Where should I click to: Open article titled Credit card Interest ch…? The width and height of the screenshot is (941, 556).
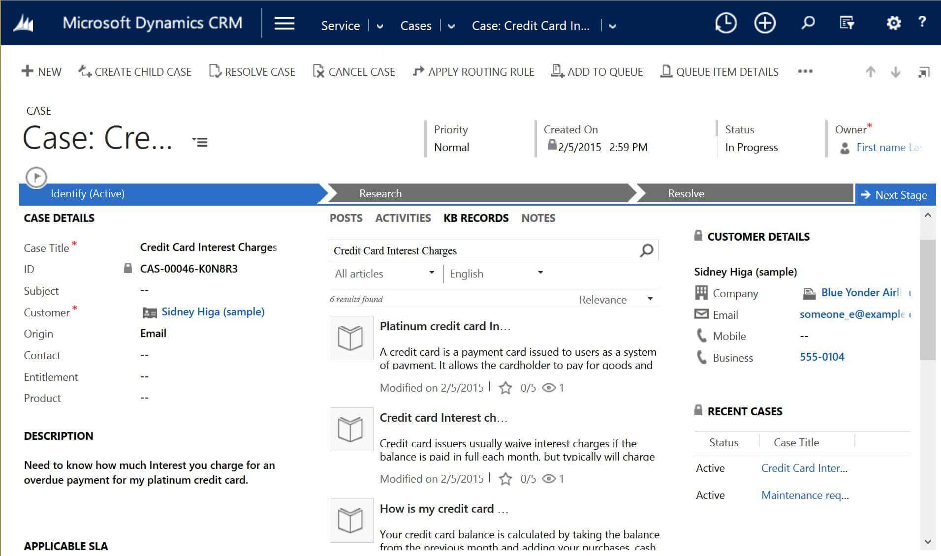(443, 418)
